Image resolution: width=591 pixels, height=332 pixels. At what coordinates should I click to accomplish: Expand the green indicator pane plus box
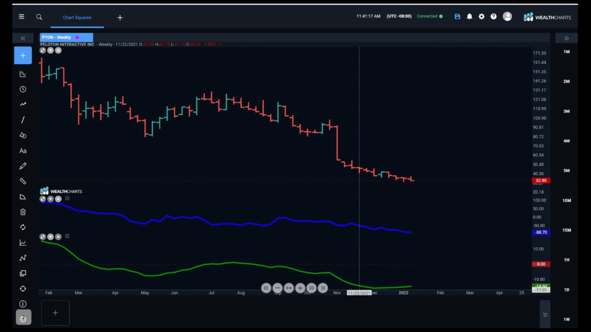67,236
